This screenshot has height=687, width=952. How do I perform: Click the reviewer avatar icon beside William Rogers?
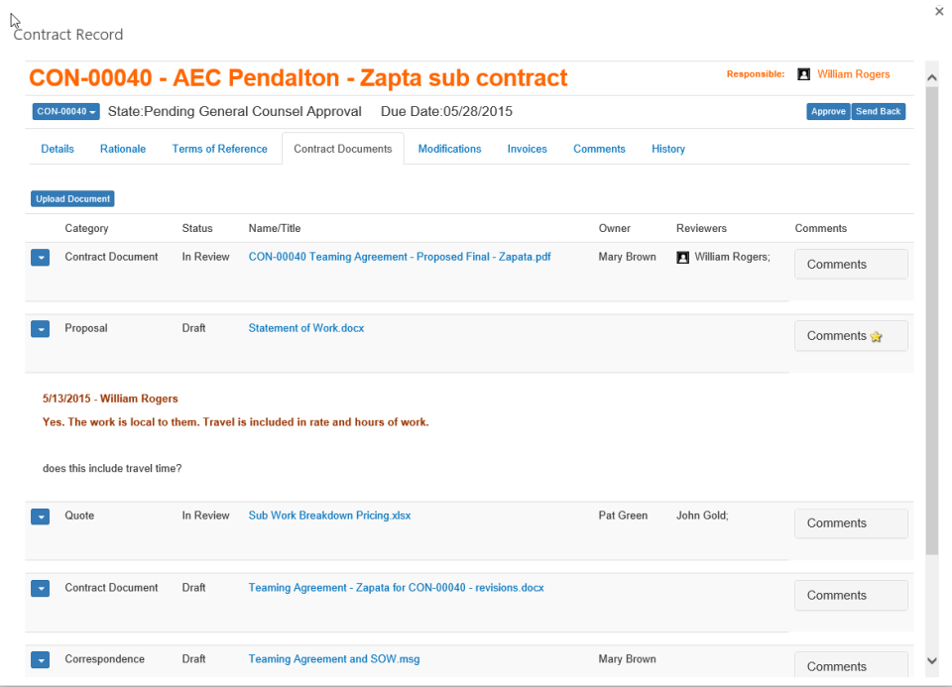(682, 257)
